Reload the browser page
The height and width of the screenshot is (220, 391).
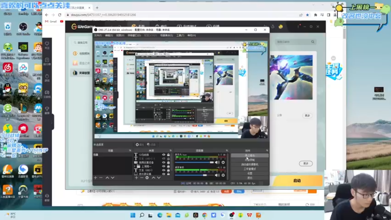(x=60, y=15)
